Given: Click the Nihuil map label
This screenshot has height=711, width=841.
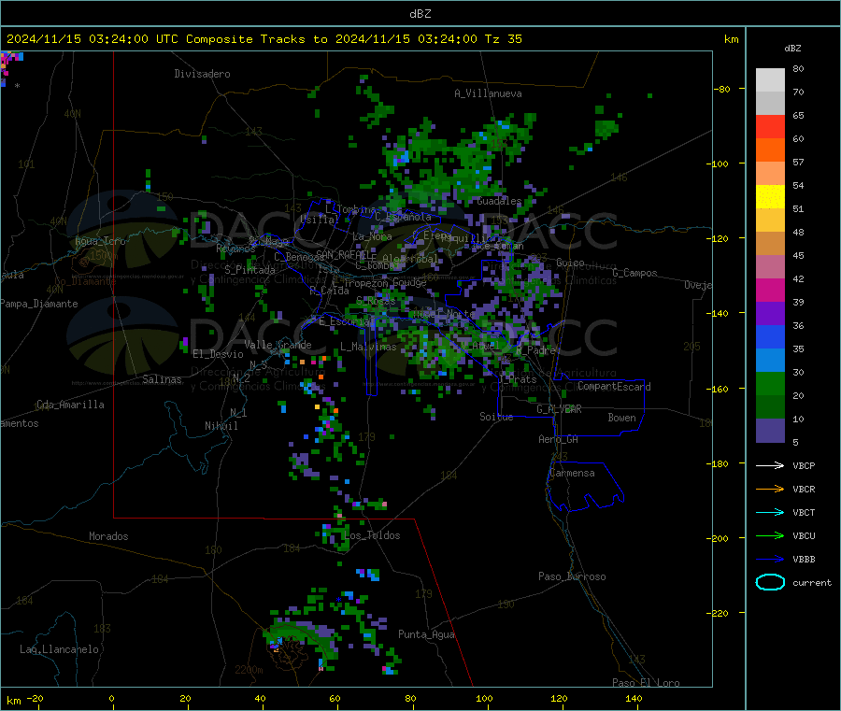Looking at the screenshot, I should [221, 426].
